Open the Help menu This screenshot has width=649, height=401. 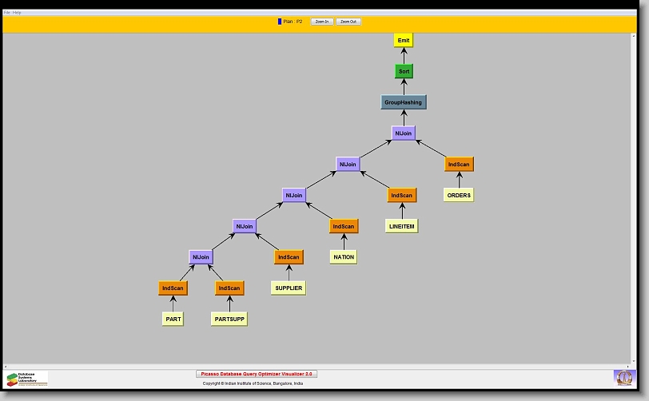pos(18,13)
